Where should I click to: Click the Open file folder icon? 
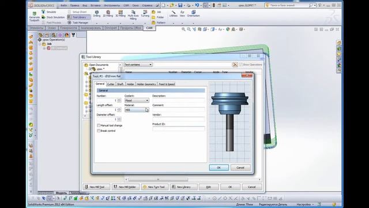click(172, 5)
